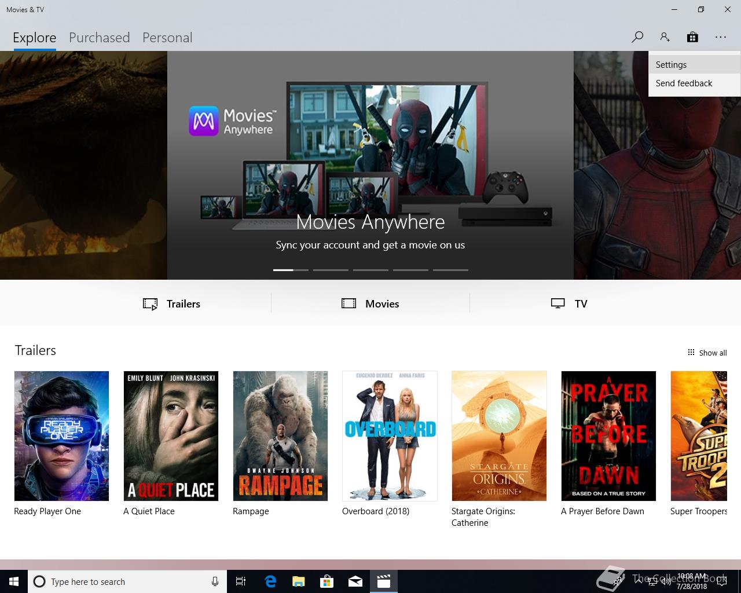This screenshot has height=593, width=741.
Task: Select the fourth carousel page indicator
Action: coord(410,270)
